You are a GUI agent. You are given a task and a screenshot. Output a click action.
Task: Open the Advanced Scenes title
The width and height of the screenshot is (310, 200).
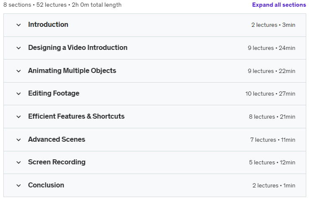tap(57, 139)
